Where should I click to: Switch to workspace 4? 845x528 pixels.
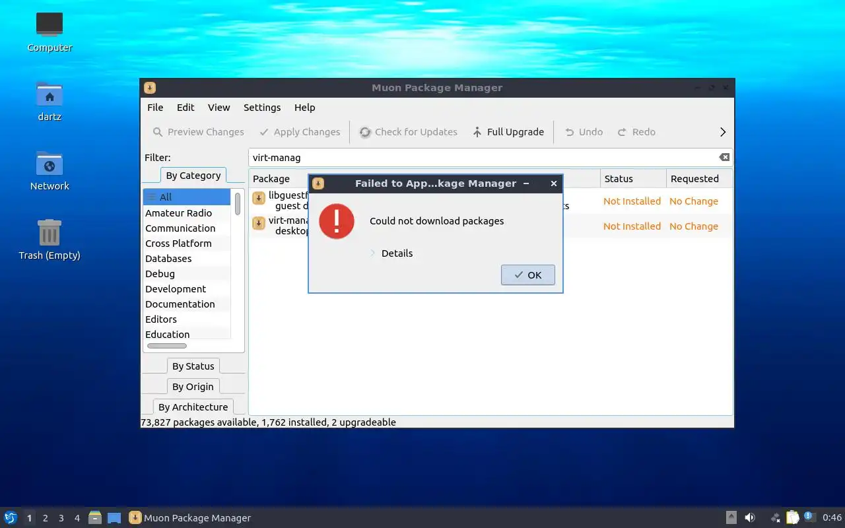(x=77, y=518)
